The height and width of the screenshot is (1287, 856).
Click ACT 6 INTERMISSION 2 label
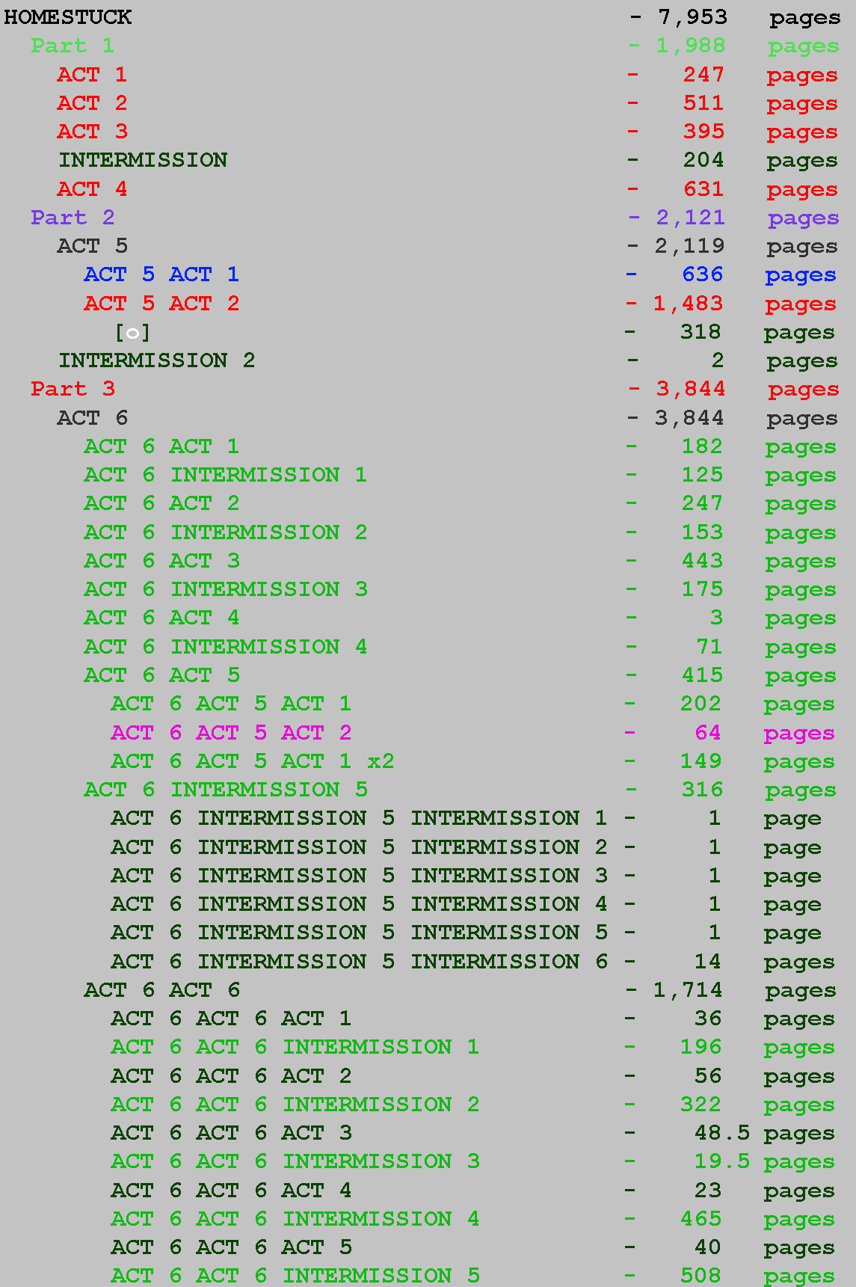click(x=225, y=532)
